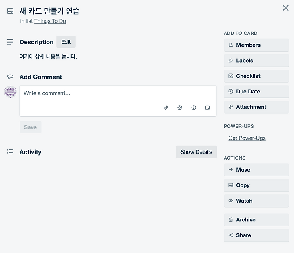
Task: Click the Write a comment field
Action: pos(118,101)
